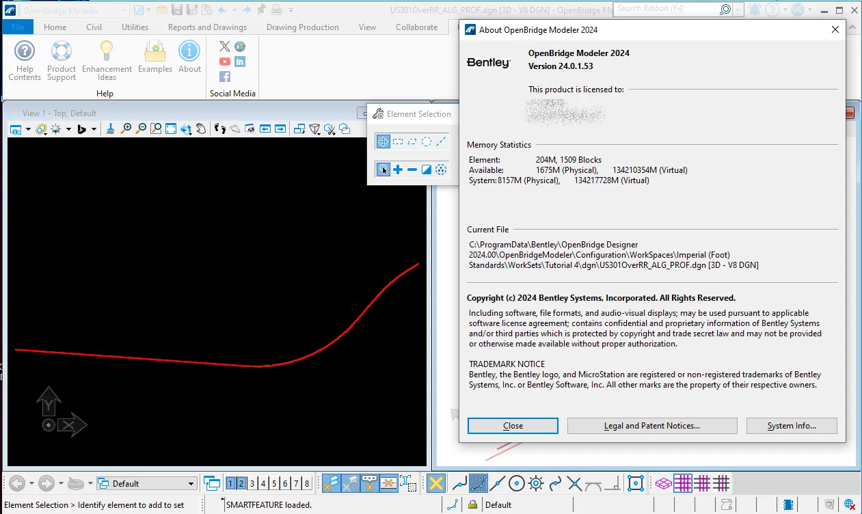Toggle view 8 button in view toggles

coord(307,483)
